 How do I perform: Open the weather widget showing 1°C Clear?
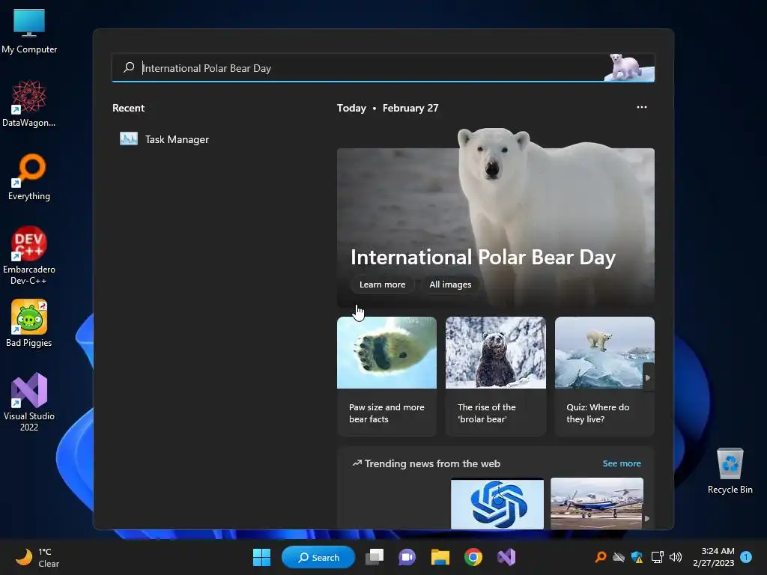tap(37, 557)
